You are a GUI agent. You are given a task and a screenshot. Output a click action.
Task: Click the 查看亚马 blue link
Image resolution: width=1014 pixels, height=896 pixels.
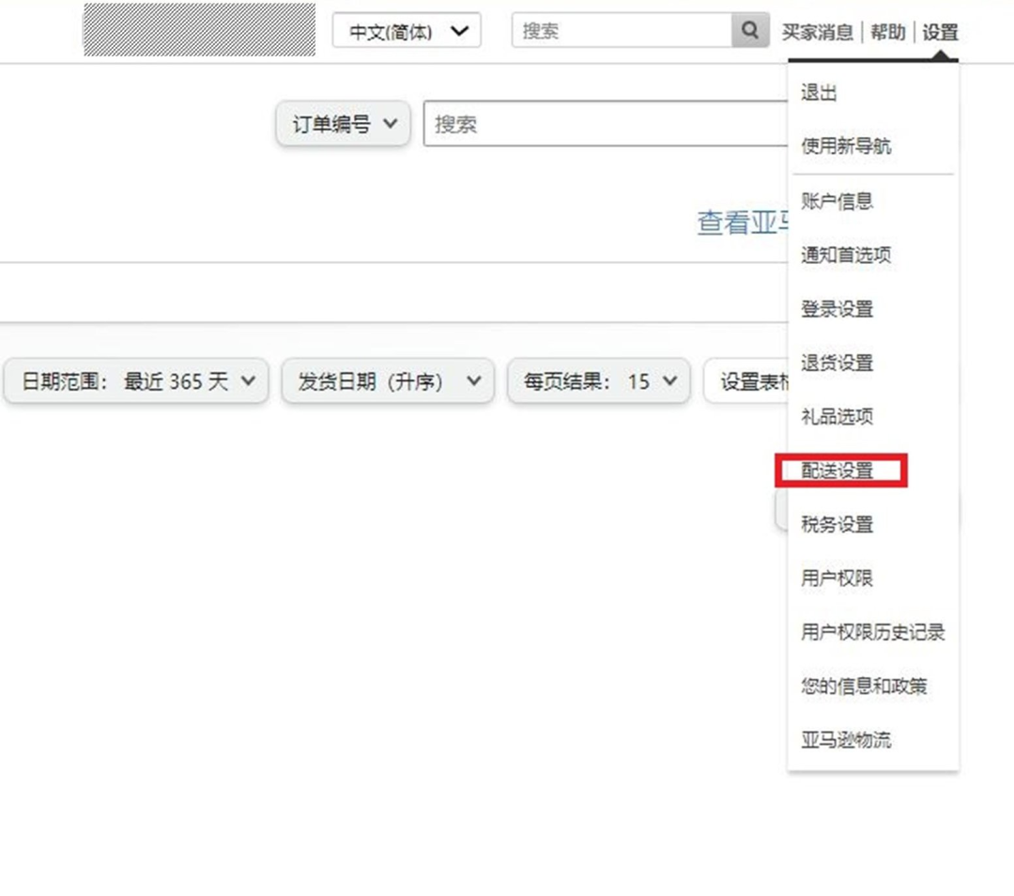pos(742,224)
